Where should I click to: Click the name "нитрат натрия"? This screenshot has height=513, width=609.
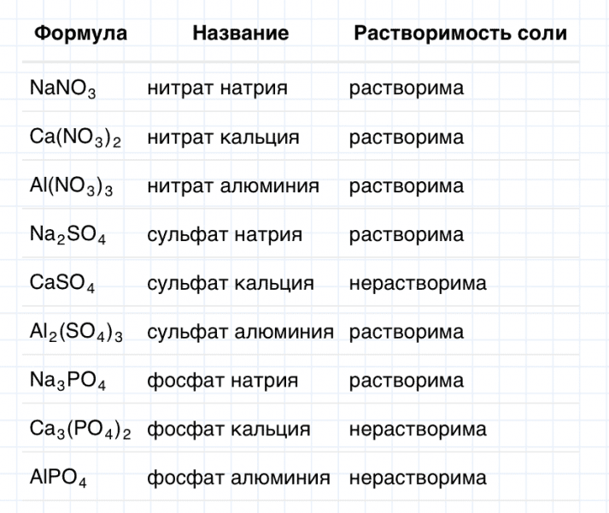point(217,88)
